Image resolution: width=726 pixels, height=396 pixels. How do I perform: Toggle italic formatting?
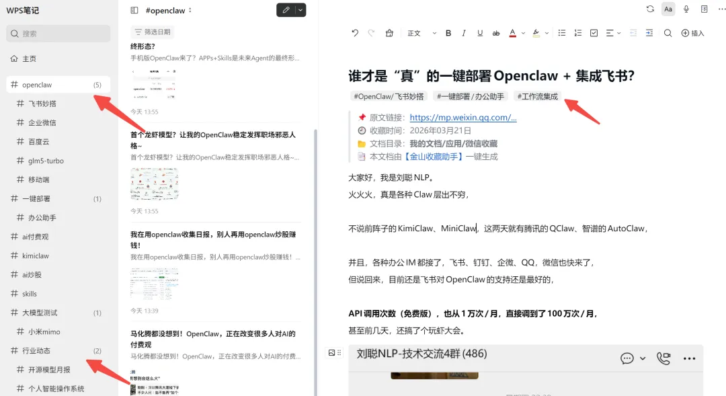coord(463,33)
